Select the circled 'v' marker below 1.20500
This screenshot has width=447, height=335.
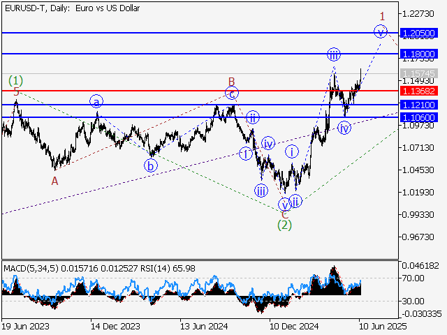point(380,31)
